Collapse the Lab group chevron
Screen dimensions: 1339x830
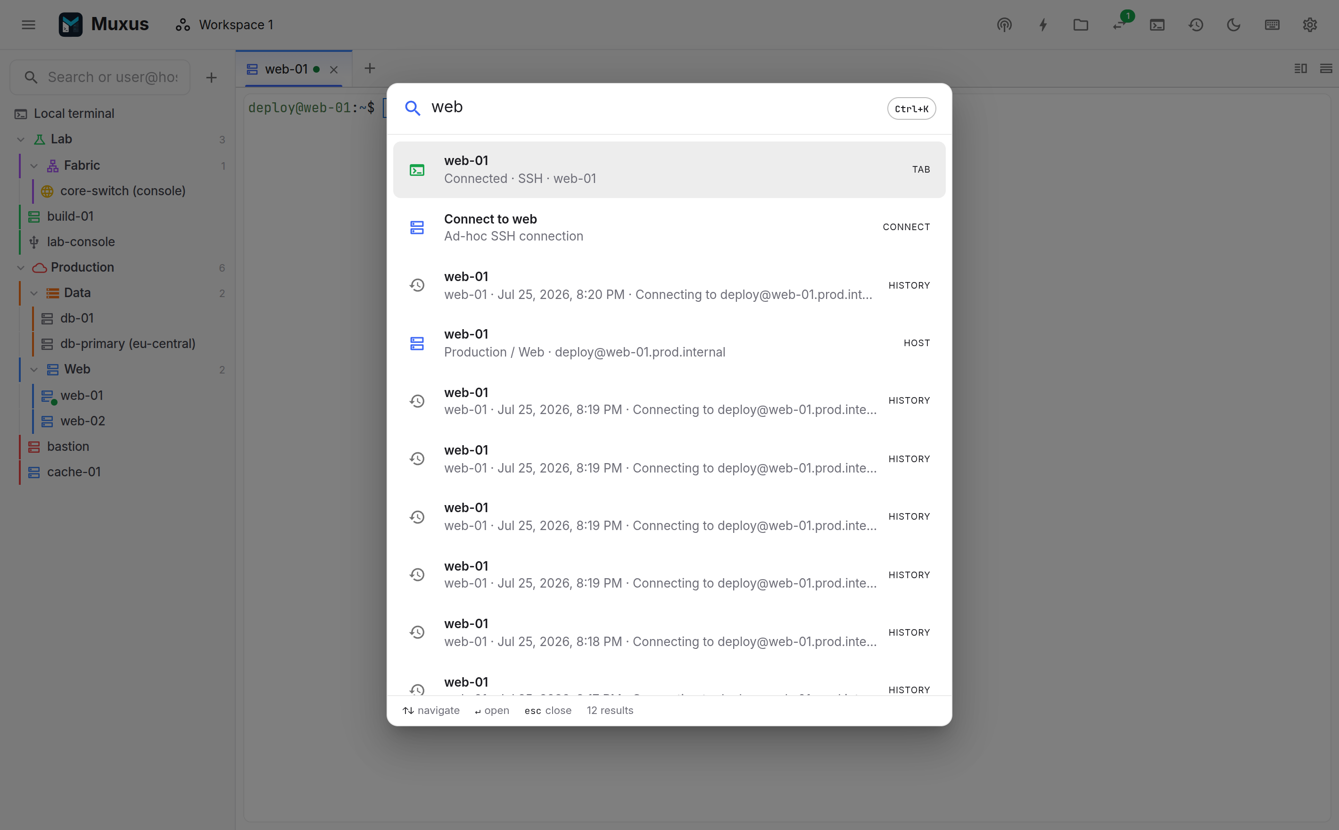21,140
